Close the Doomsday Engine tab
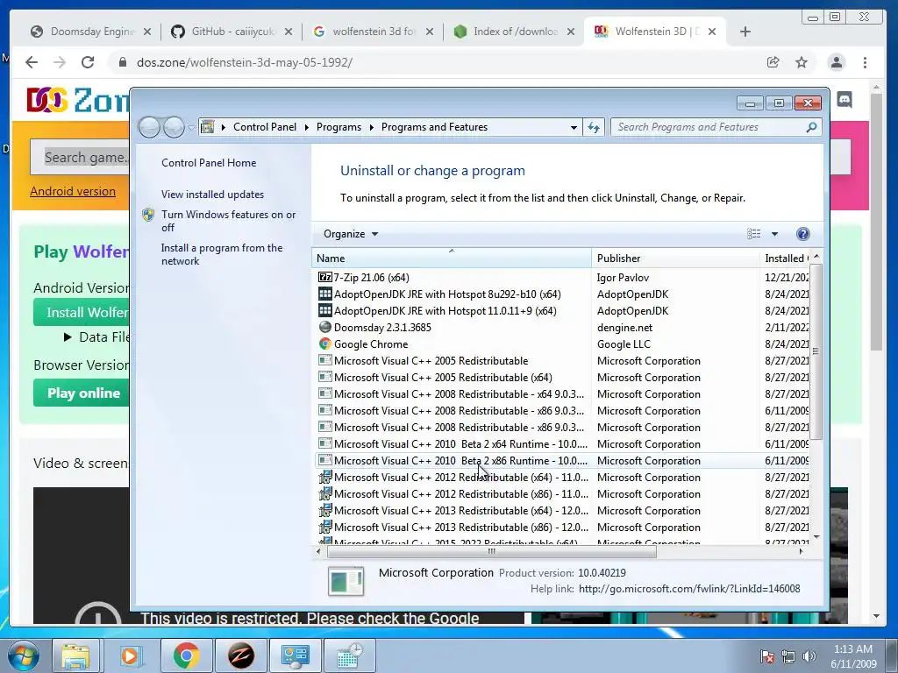 (147, 32)
